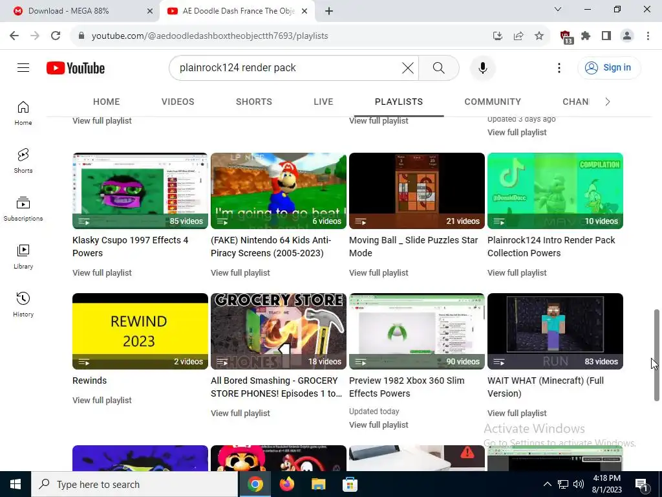Start voice search with the microphone
Image resolution: width=662 pixels, height=497 pixels.
click(x=482, y=67)
